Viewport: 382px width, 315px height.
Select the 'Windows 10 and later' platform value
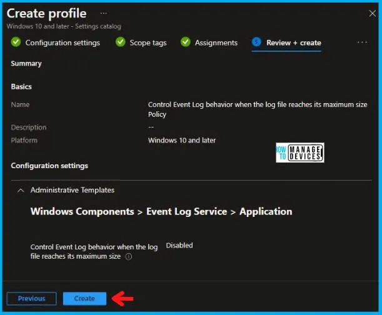tap(182, 141)
